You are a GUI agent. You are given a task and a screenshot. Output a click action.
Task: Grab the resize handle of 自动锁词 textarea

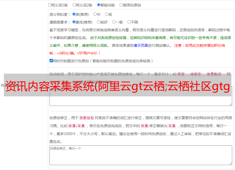[230, 104]
